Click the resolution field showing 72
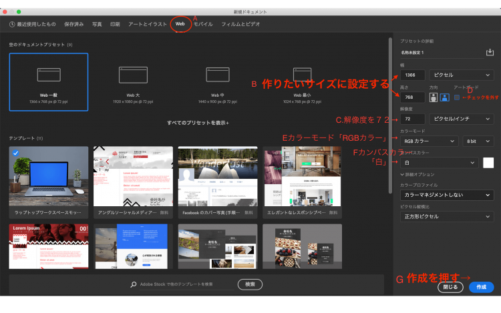Viewport: 501px width, 313px height. [413, 119]
